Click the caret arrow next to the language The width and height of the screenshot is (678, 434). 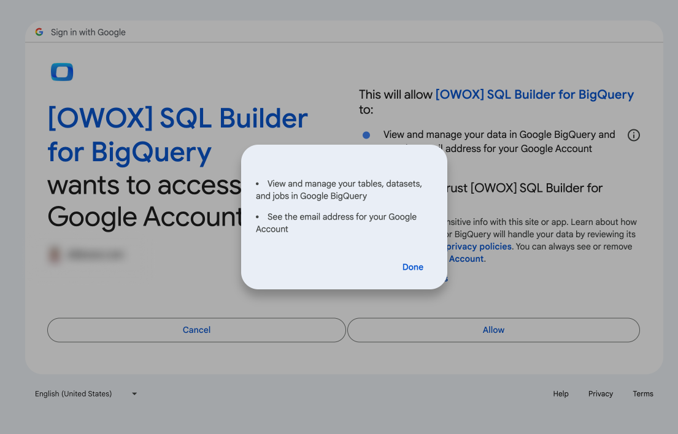pyautogui.click(x=134, y=394)
